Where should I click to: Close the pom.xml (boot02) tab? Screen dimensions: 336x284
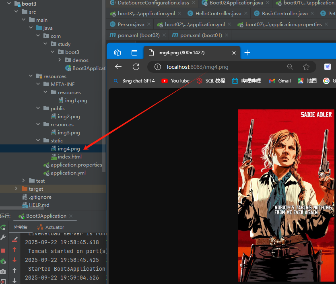(x=164, y=35)
